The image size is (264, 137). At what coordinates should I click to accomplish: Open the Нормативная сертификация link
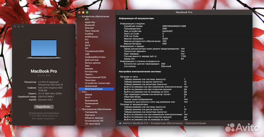pos(44,113)
